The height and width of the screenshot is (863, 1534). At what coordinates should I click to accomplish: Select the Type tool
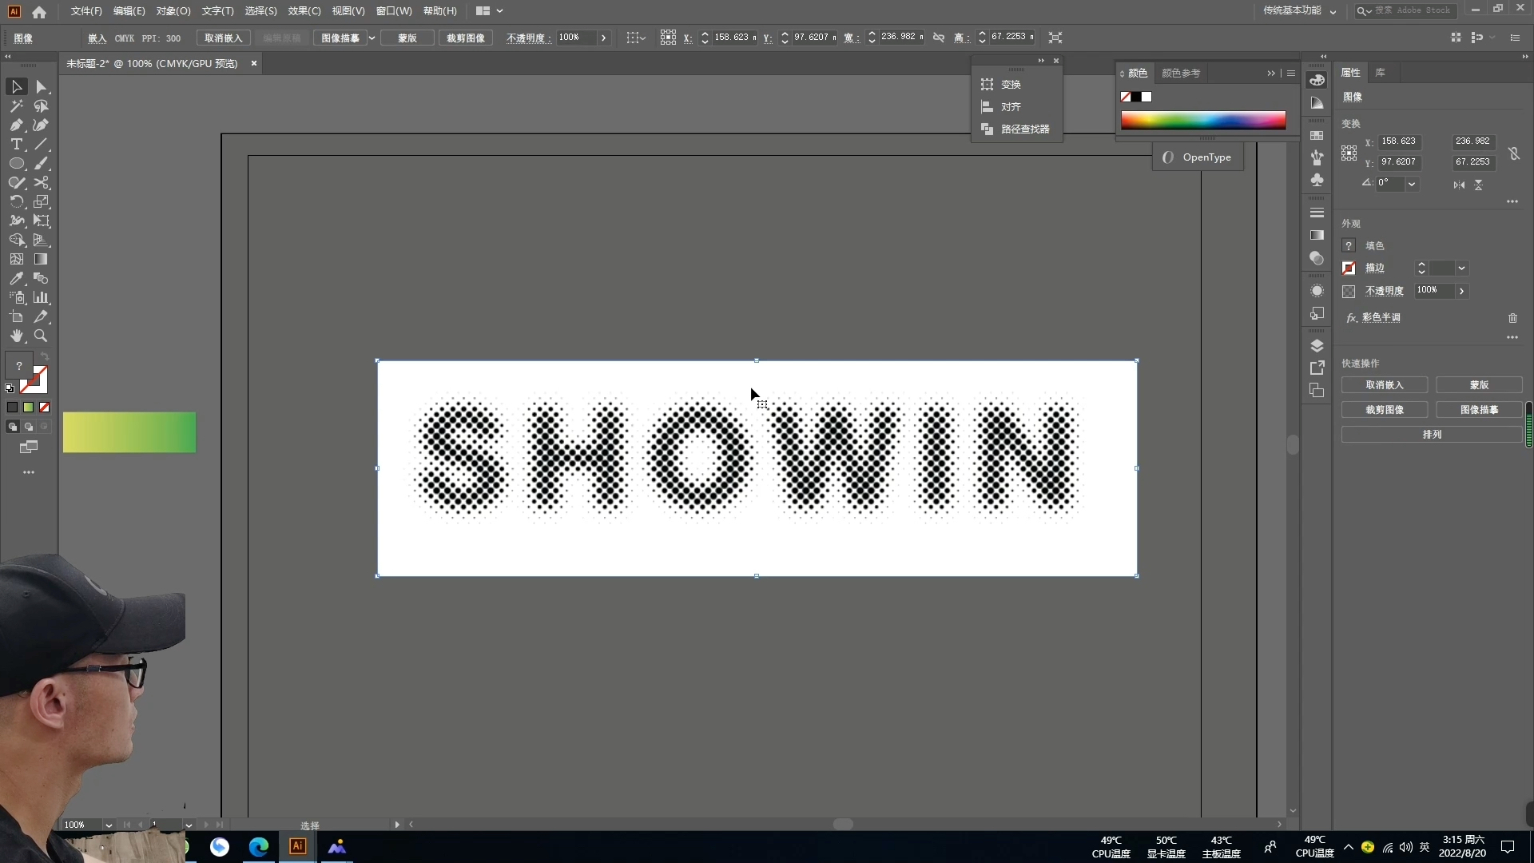(16, 145)
